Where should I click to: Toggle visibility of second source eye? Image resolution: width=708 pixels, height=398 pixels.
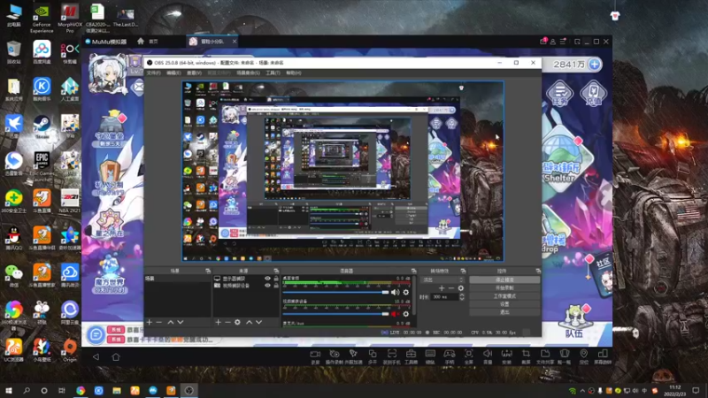(267, 286)
